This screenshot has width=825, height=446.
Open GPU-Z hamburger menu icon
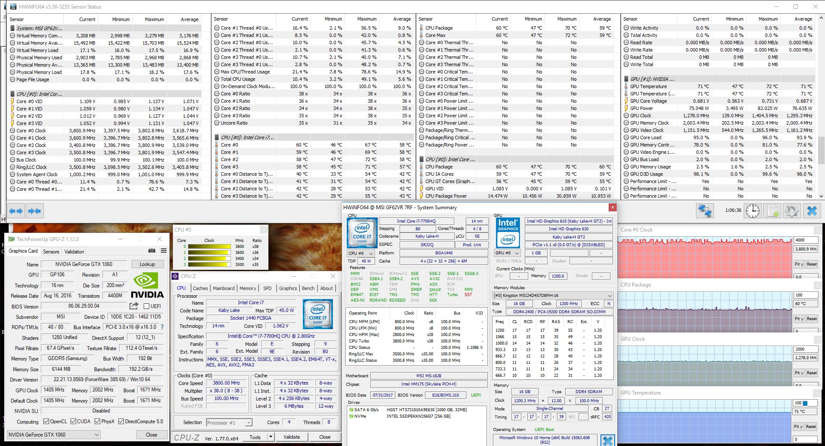click(164, 250)
